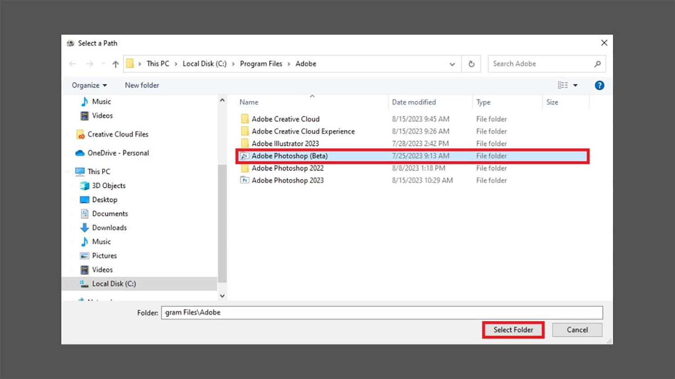The width and height of the screenshot is (675, 379).
Task: Change view layout icon
Action: [x=562, y=85]
